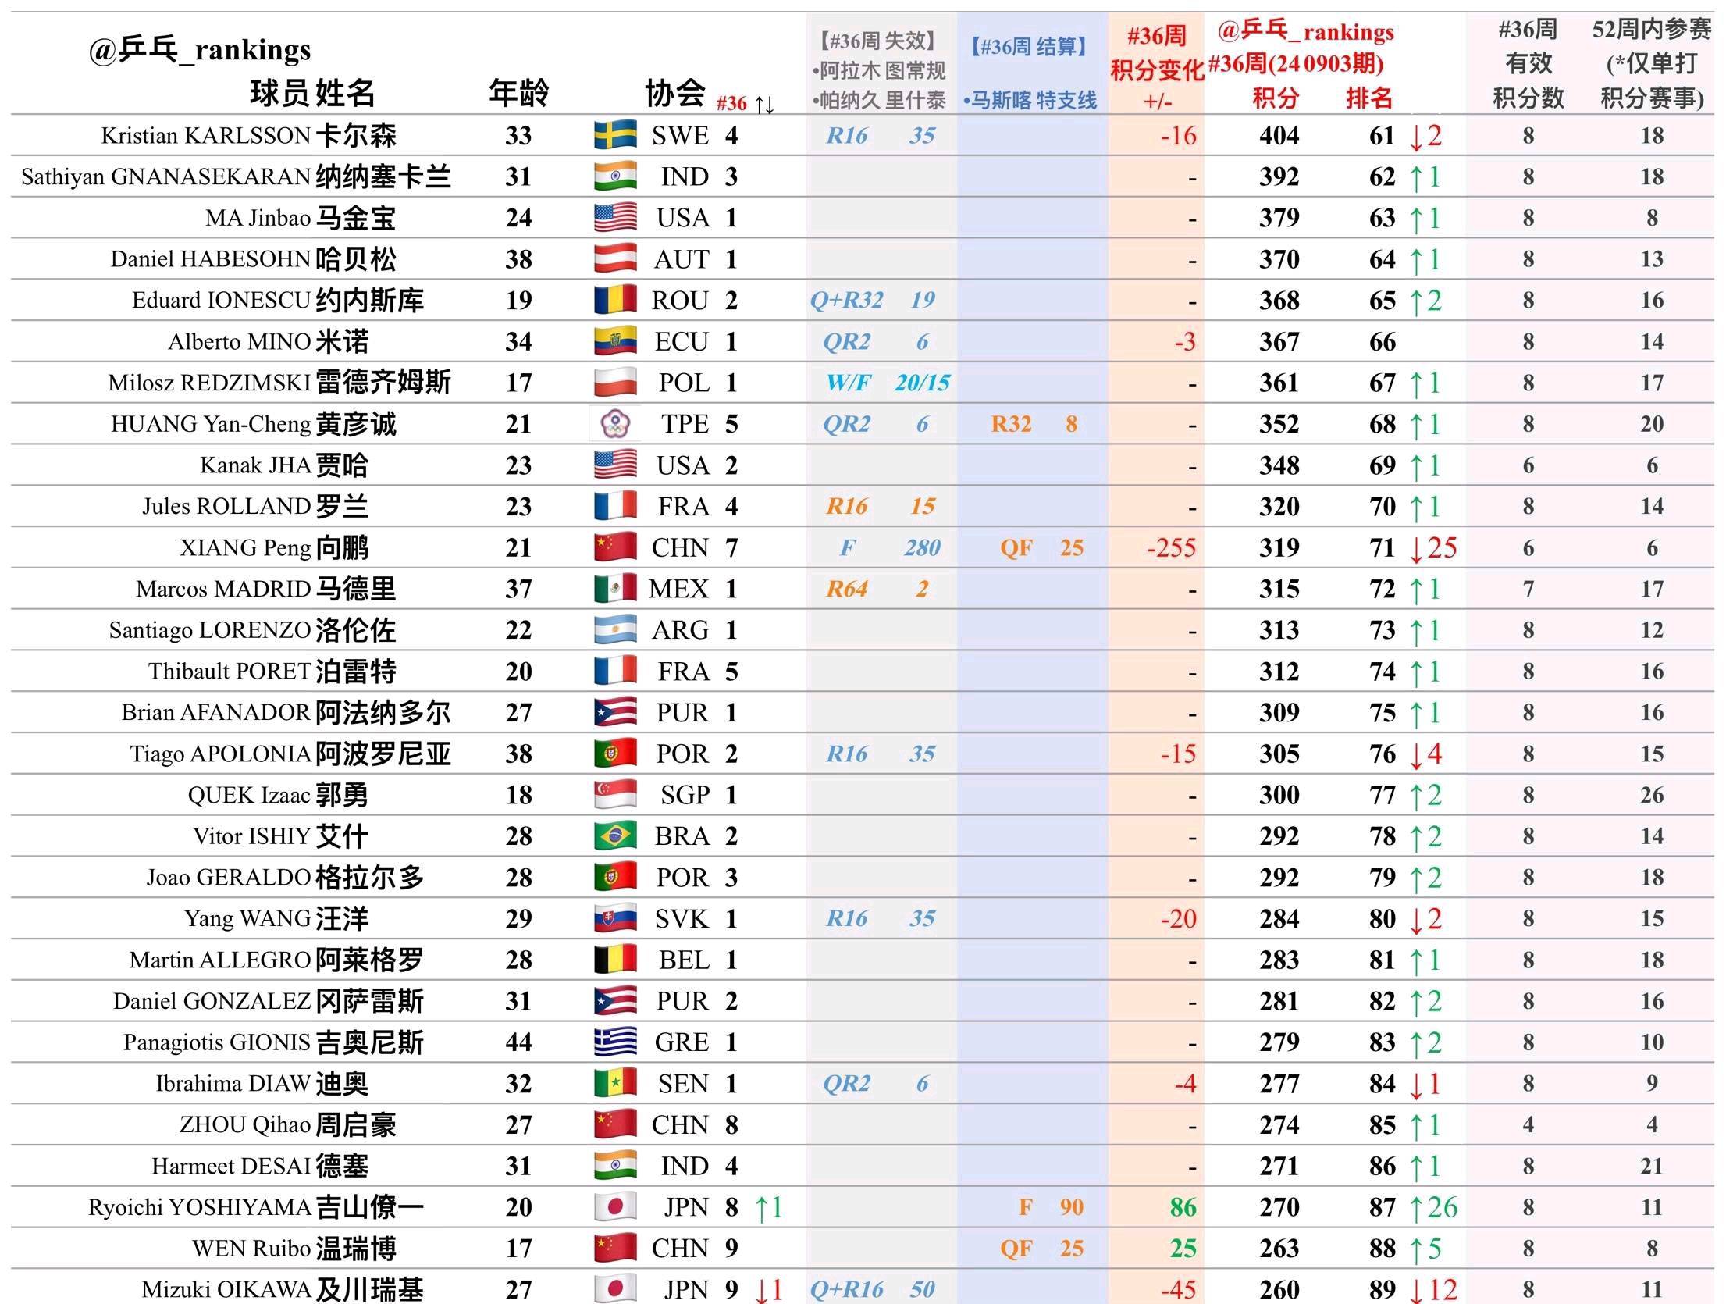Image resolution: width=1726 pixels, height=1304 pixels.
Task: Click the Q+R16 50 entry for OIKAWA
Action: point(873,1289)
